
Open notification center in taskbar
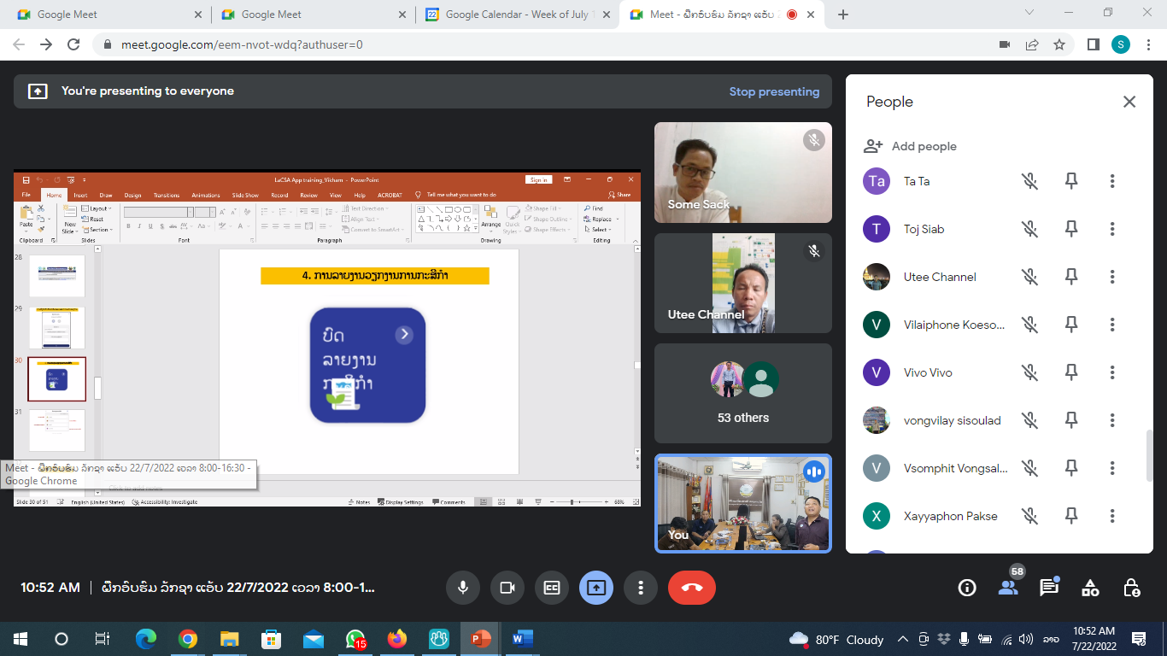point(1138,639)
